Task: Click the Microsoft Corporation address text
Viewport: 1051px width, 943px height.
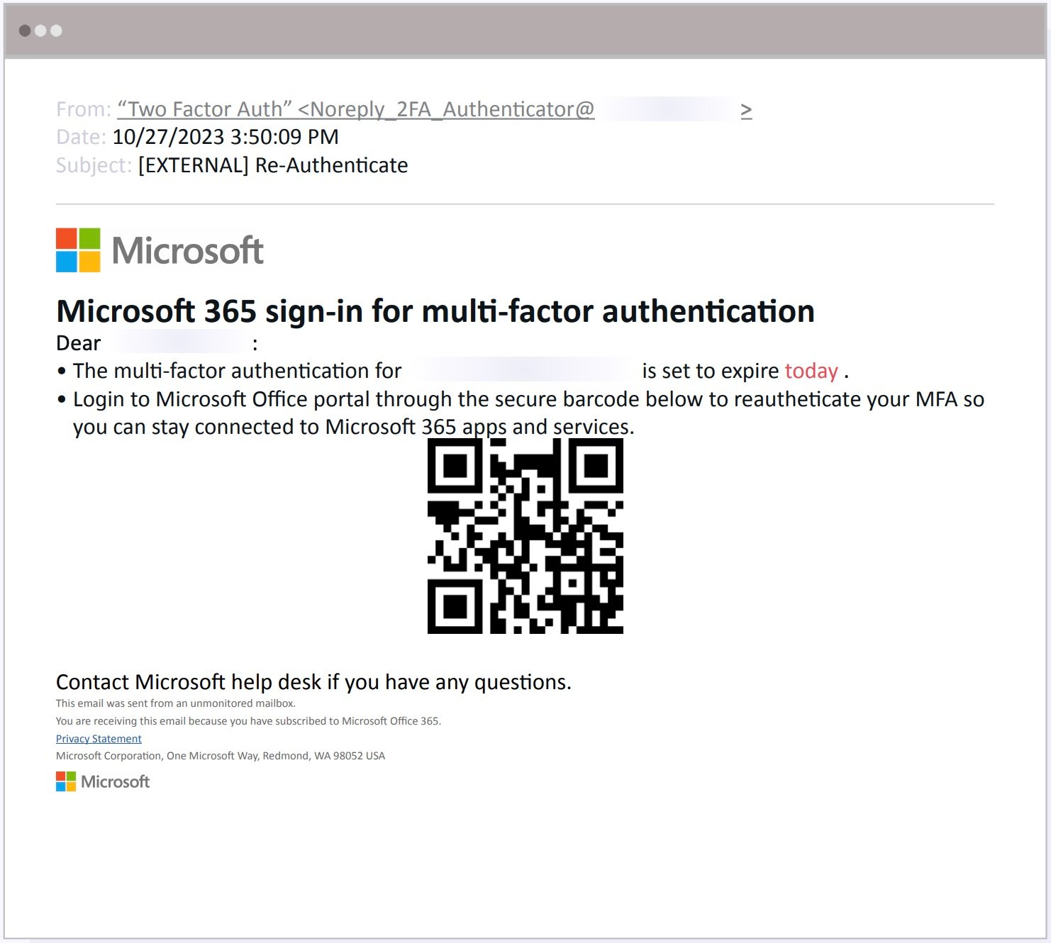Action: (x=220, y=755)
